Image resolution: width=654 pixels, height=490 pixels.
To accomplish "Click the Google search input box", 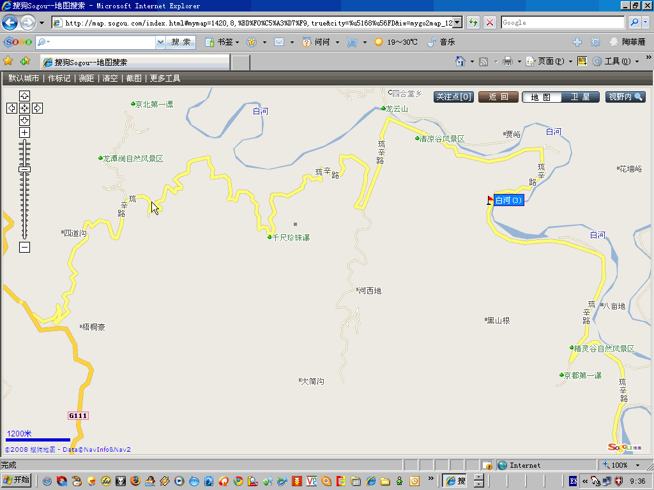I will coord(562,22).
